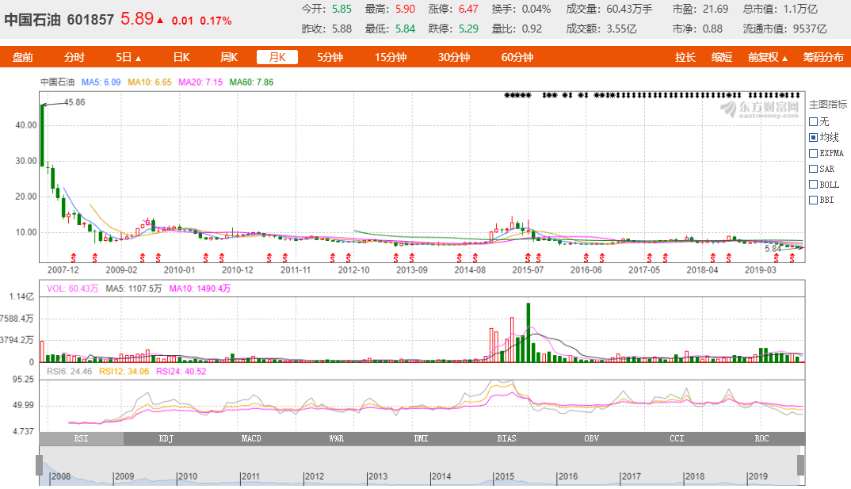Click the rightmost red dividend marker on the chart
851x489 pixels.
pyautogui.click(x=792, y=258)
